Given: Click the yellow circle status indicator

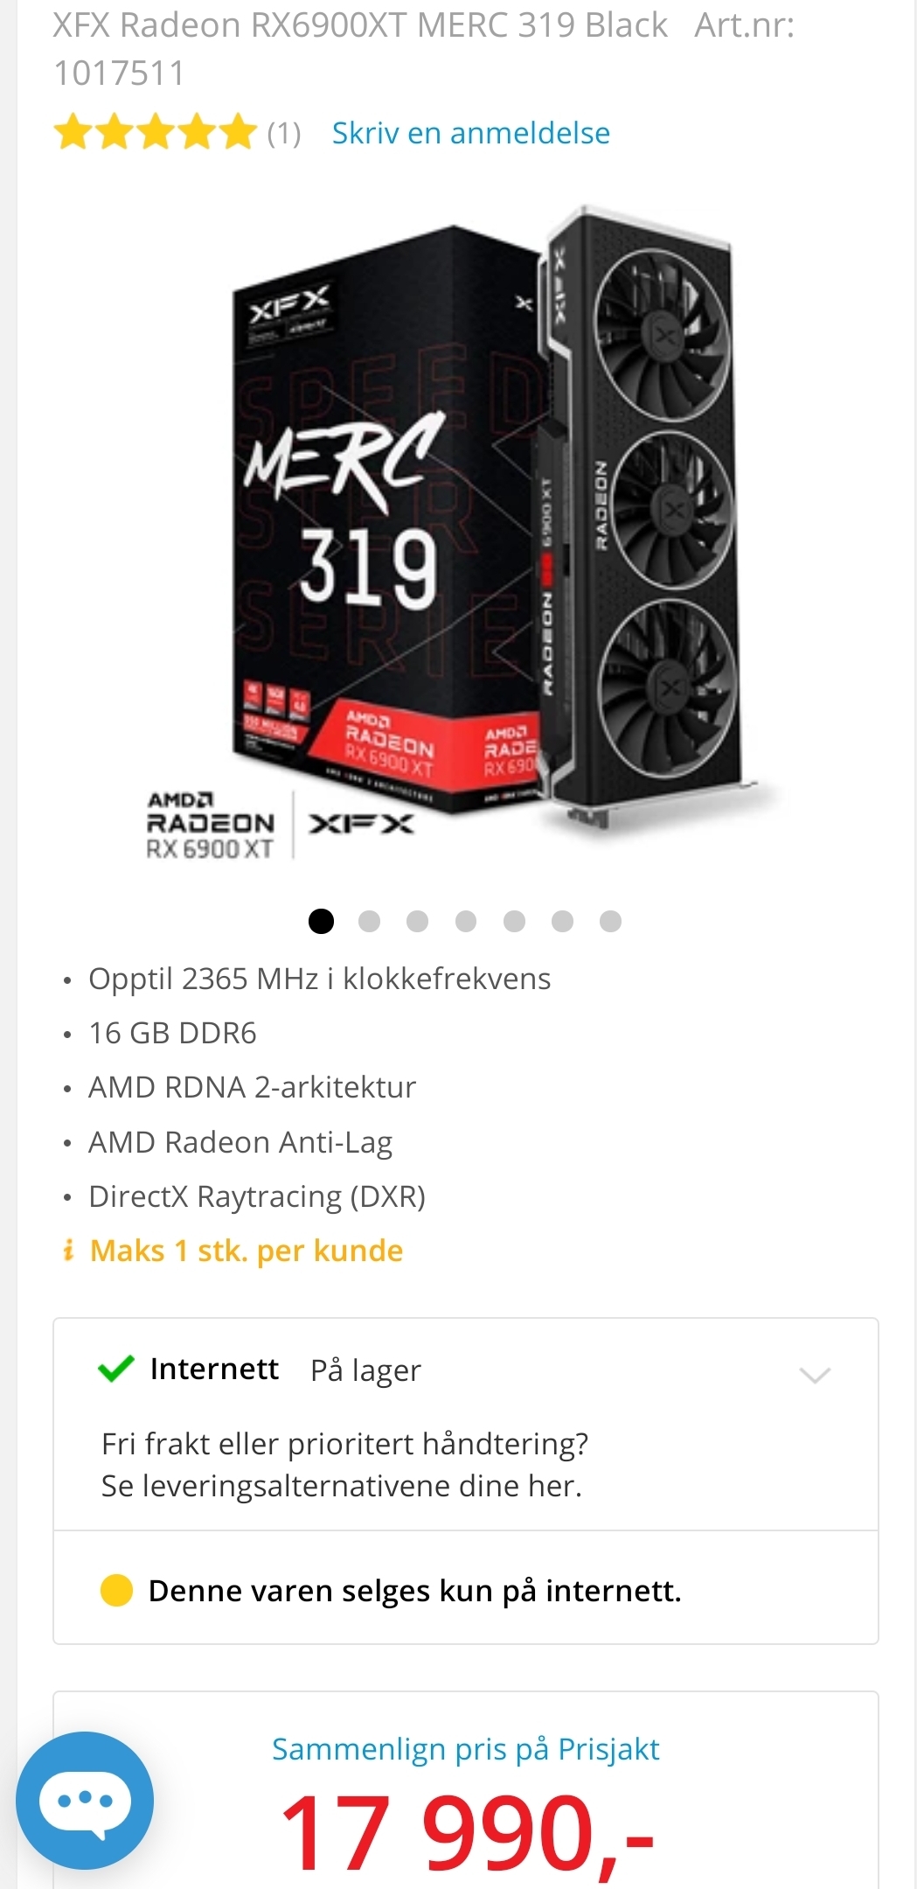Looking at the screenshot, I should tap(116, 1590).
